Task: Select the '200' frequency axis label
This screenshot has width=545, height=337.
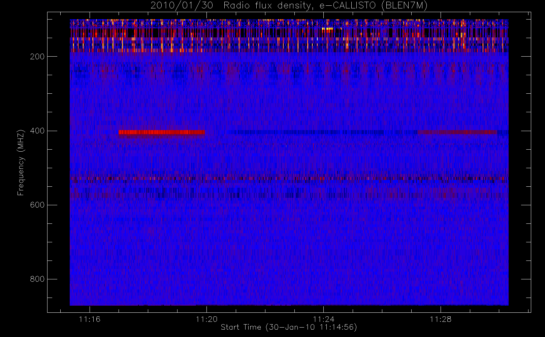Action: [37, 57]
